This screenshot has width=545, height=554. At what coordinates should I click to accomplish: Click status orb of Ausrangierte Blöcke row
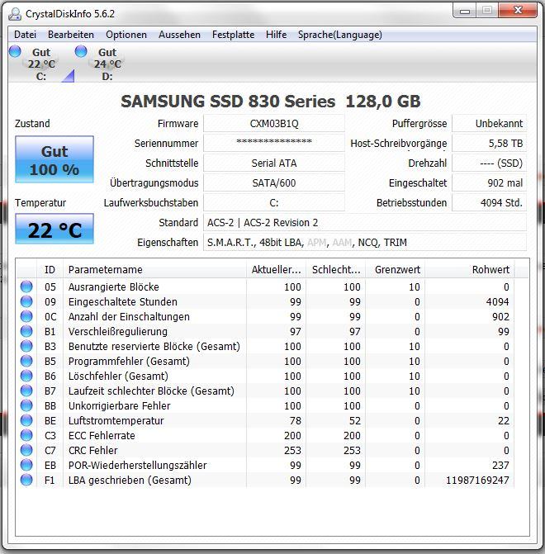point(26,286)
